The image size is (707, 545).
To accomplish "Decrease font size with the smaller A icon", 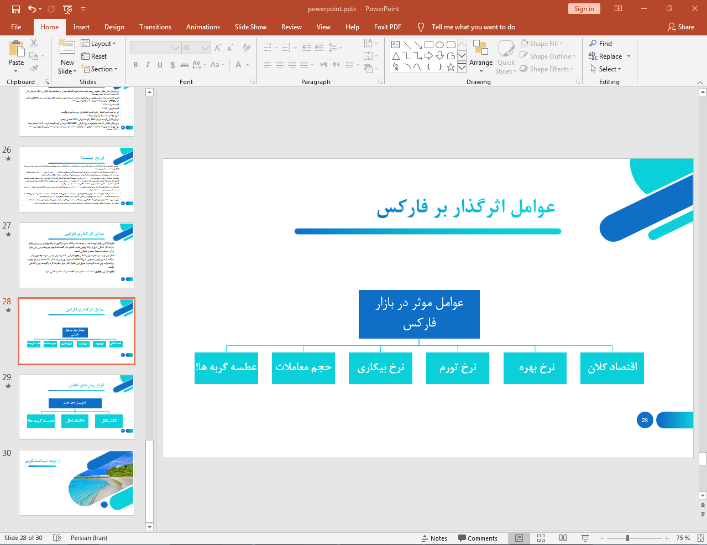I will click(x=230, y=48).
